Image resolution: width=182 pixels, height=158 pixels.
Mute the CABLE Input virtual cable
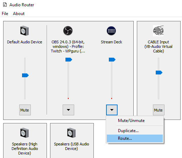point(159,110)
